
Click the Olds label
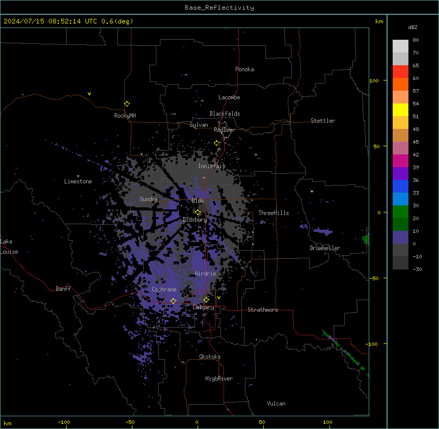tap(198, 201)
